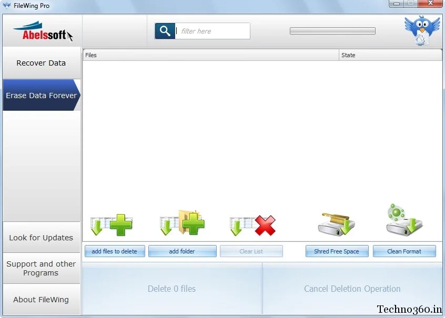Click the Clear List button
Viewport: 445px width, 318px height.
[251, 251]
